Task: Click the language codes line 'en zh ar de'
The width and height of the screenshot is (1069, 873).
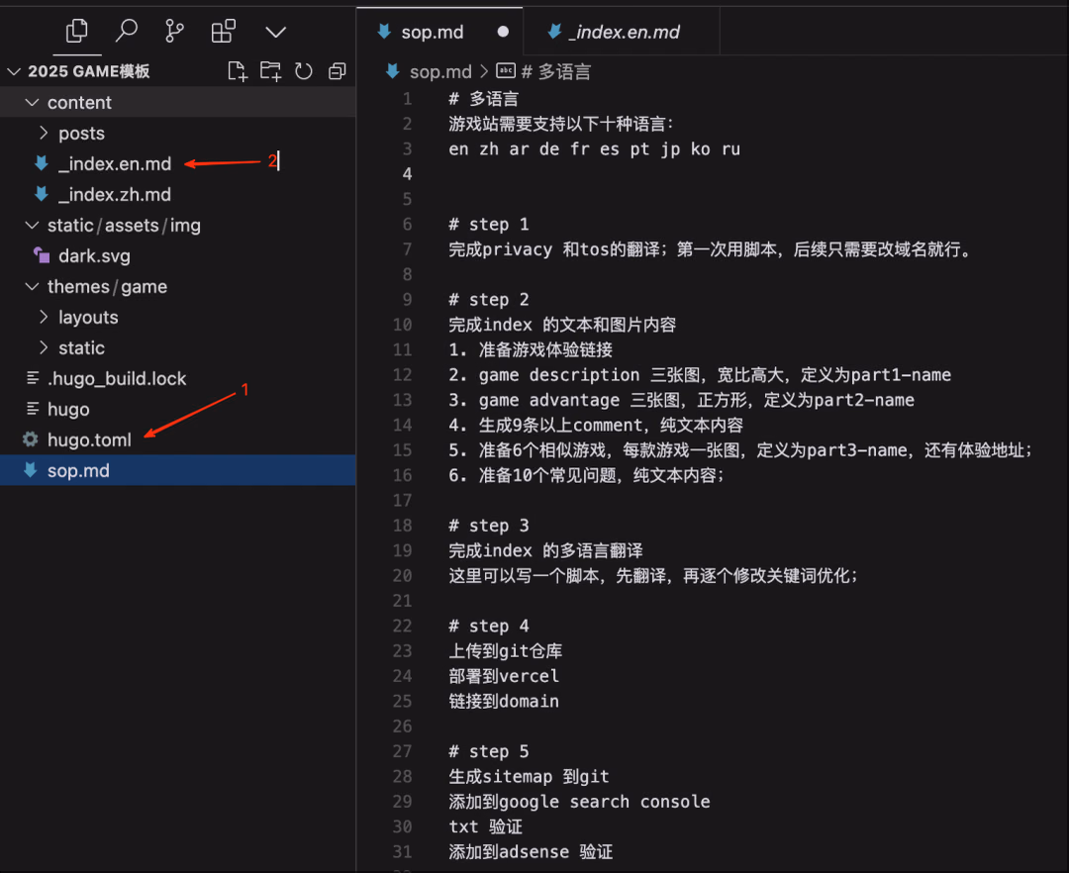Action: pos(595,149)
